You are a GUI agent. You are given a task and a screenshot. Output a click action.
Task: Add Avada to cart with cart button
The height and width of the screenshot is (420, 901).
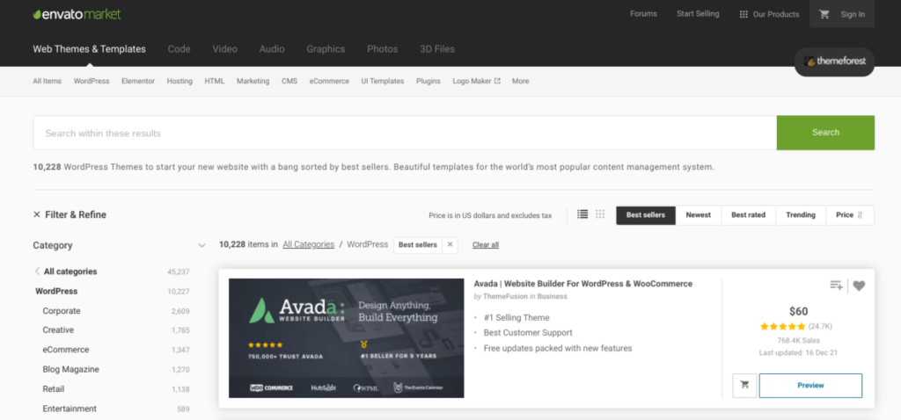[744, 386]
